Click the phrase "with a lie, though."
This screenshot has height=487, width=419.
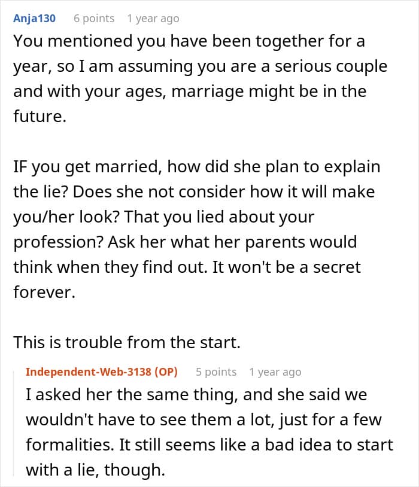tap(95, 470)
